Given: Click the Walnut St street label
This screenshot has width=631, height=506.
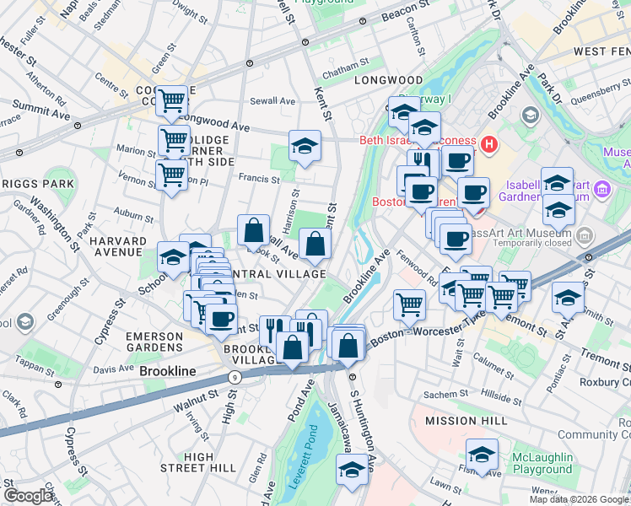Looking at the screenshot, I should click(x=196, y=401).
